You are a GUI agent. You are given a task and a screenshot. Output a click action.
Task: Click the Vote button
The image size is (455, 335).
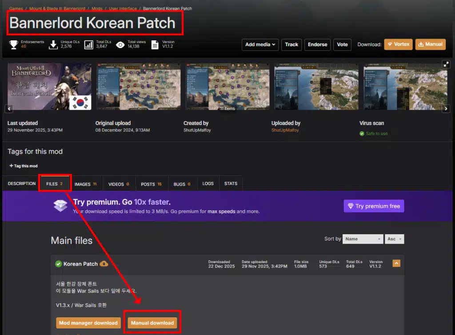[342, 45]
